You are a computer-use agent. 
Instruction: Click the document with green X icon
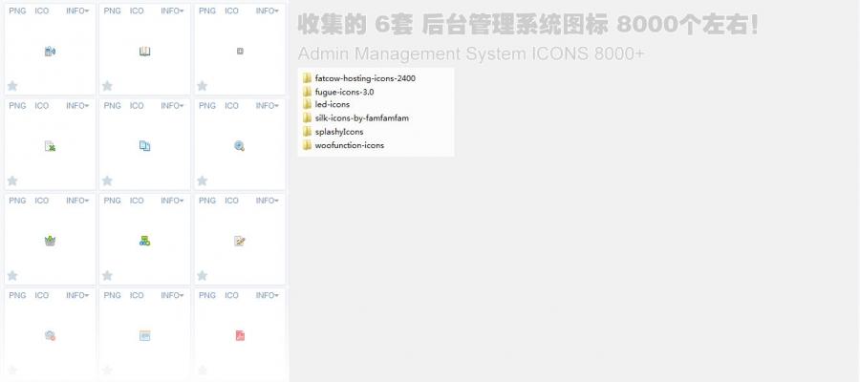click(x=50, y=146)
